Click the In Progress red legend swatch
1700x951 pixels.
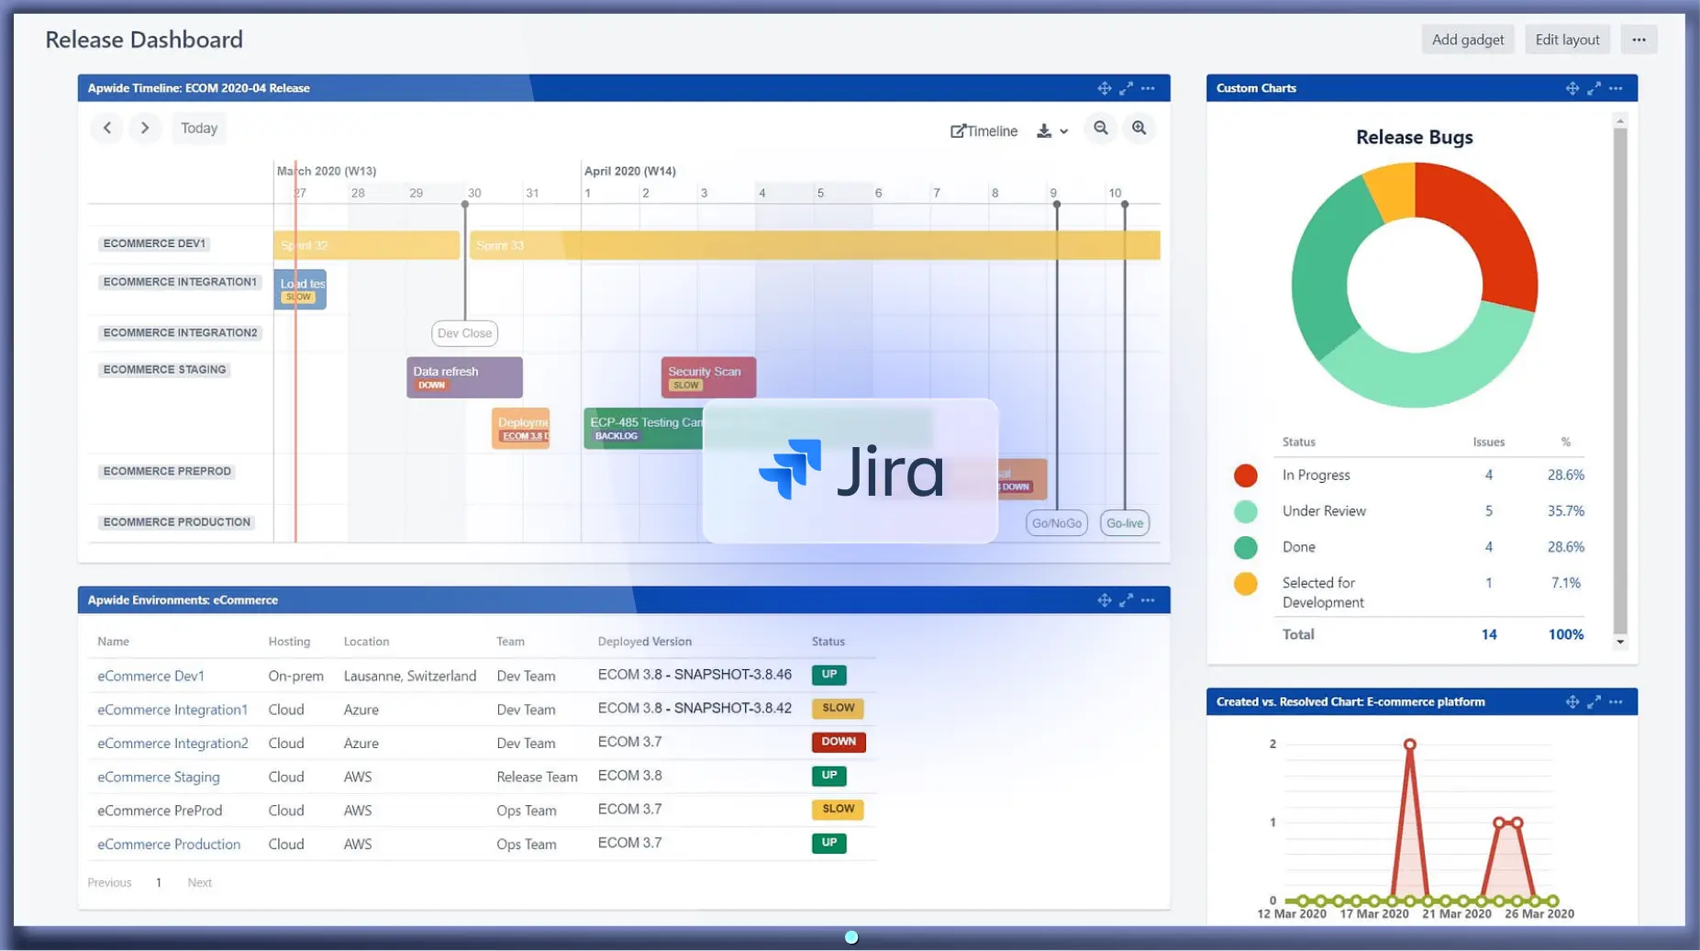click(x=1245, y=475)
